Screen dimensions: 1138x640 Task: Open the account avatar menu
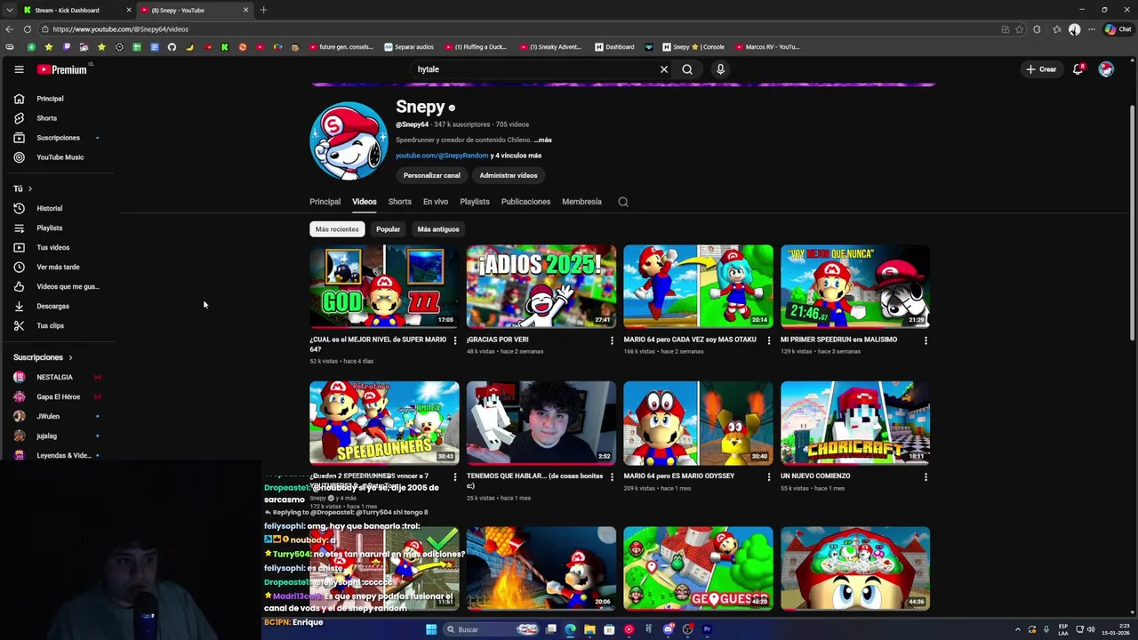1106,69
